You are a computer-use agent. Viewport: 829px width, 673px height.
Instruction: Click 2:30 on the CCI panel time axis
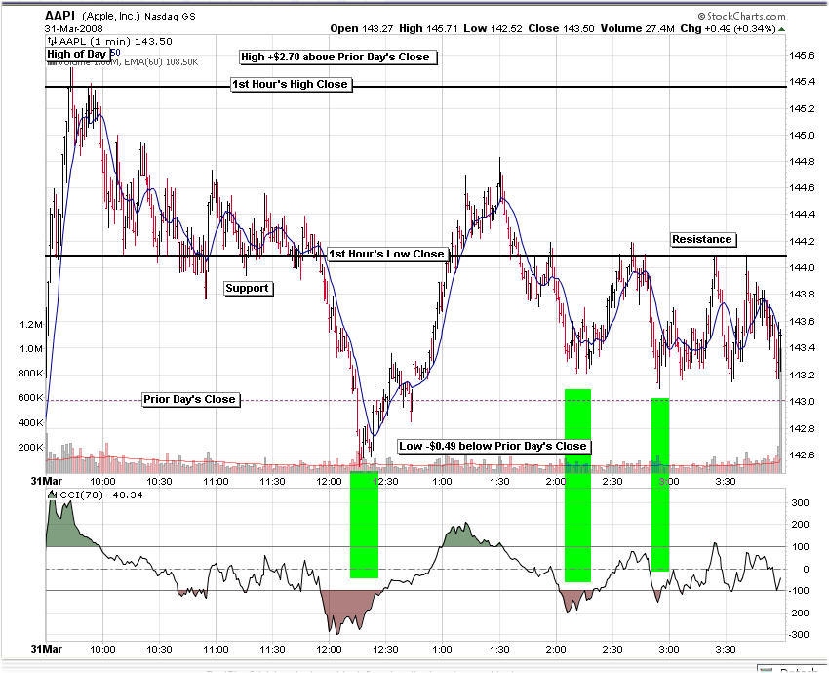tap(612, 650)
